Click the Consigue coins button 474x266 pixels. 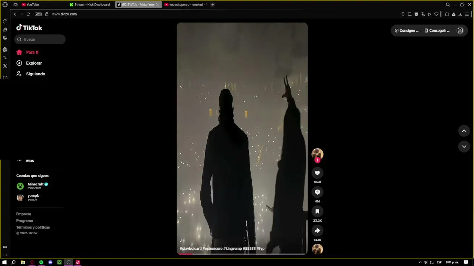pos(407,31)
